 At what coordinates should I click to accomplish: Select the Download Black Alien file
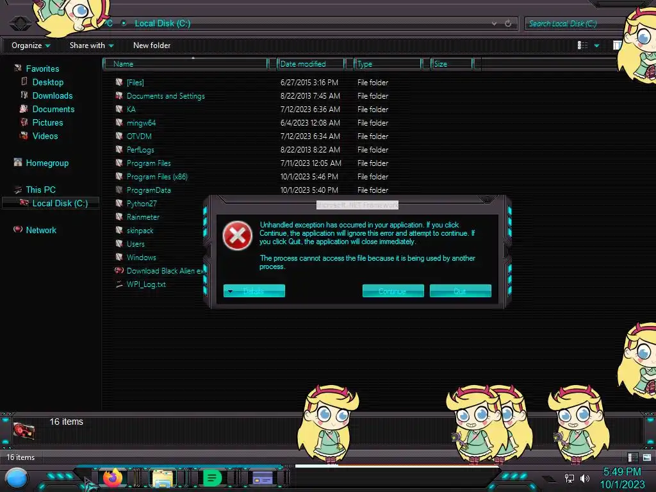(x=165, y=271)
